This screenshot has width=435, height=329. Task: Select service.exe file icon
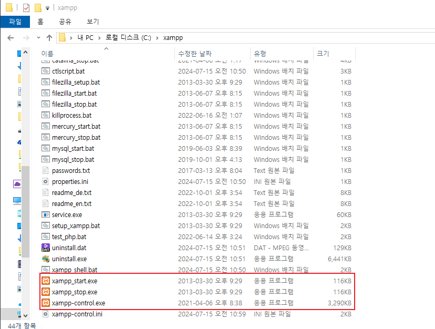pyautogui.click(x=46, y=214)
